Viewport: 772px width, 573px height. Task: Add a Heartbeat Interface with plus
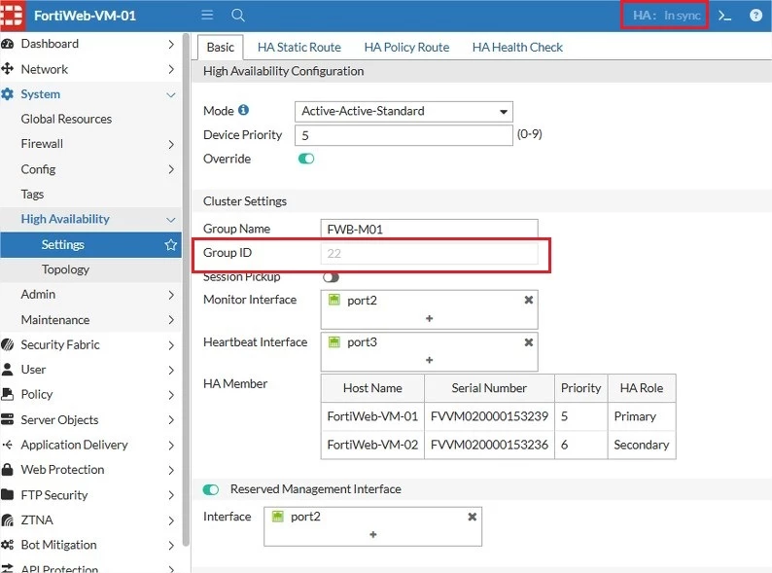point(430,360)
